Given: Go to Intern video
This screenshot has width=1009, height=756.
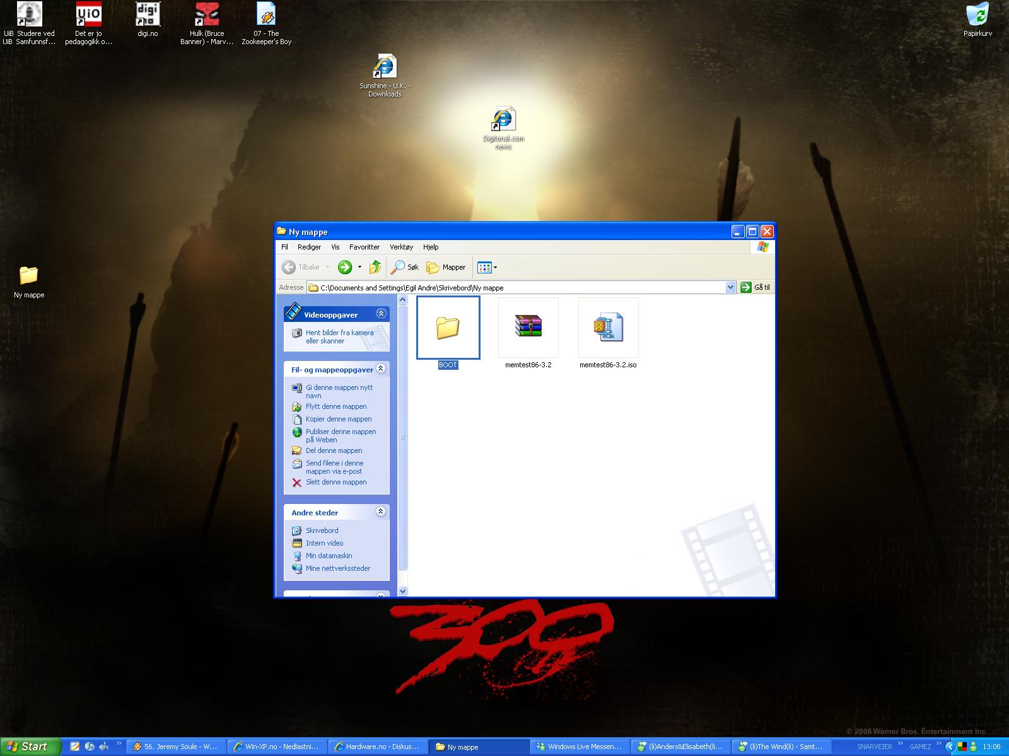Looking at the screenshot, I should click(324, 543).
